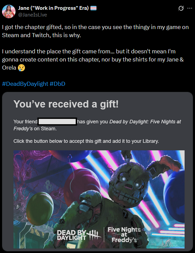Viewport: 195px width, 253px height.
Task: Follow the #DbD hashtag link
Action: (x=58, y=84)
